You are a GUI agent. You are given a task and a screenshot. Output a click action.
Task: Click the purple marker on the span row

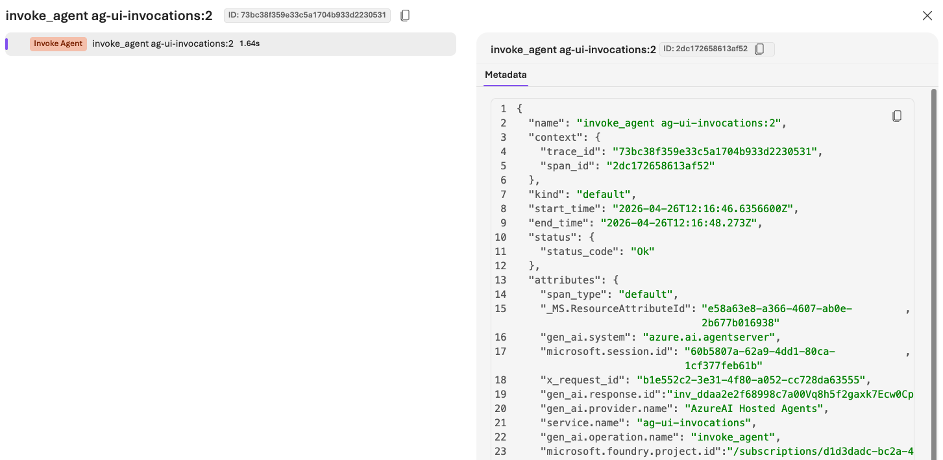click(x=6, y=44)
